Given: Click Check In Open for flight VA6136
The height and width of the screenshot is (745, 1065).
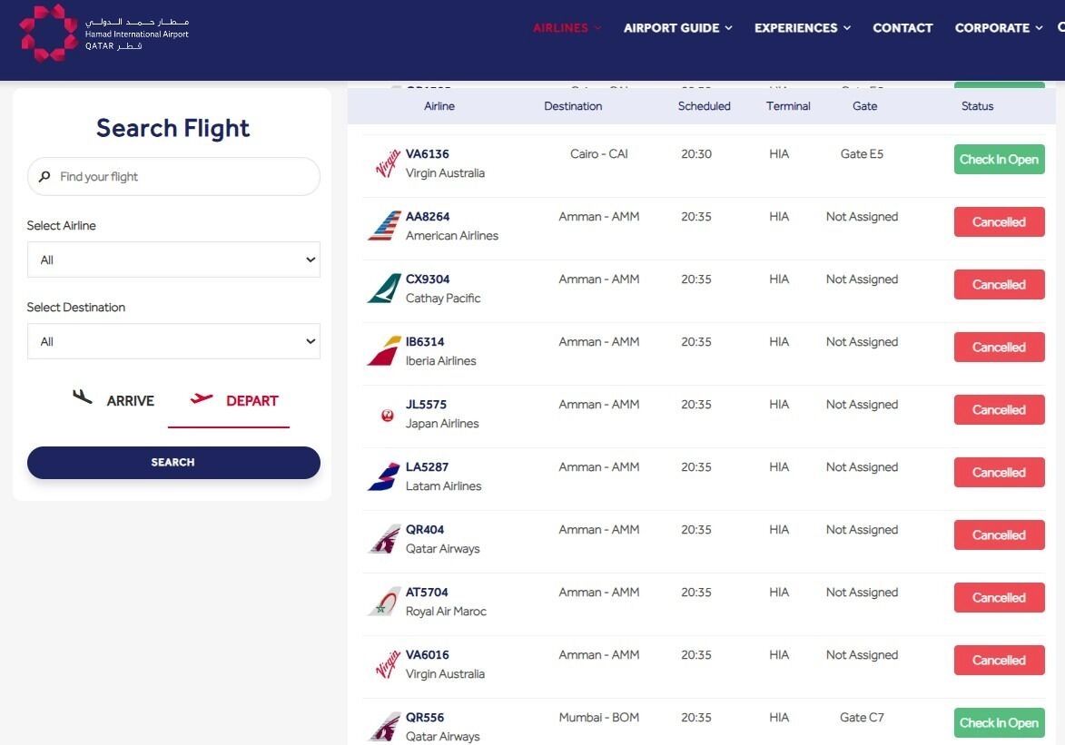Looking at the screenshot, I should pos(999,160).
